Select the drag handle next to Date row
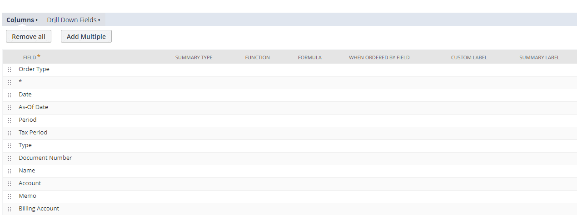This screenshot has width=577, height=215. coord(10,95)
